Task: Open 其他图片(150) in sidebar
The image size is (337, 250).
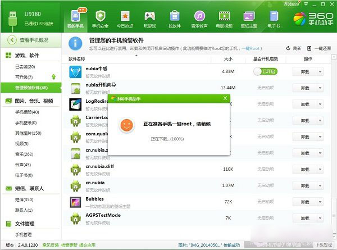Action: coord(28,133)
